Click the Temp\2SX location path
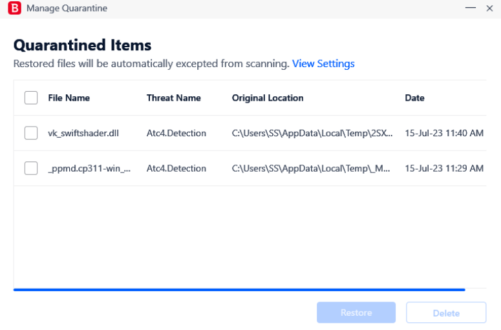 pyautogui.click(x=312, y=134)
